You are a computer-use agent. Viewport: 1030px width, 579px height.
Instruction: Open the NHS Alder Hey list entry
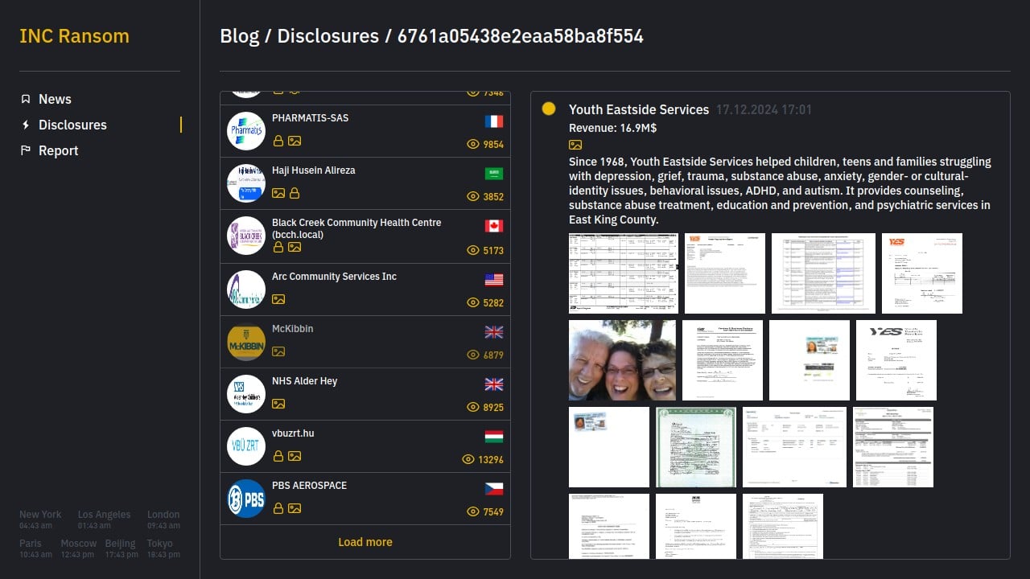(365, 394)
